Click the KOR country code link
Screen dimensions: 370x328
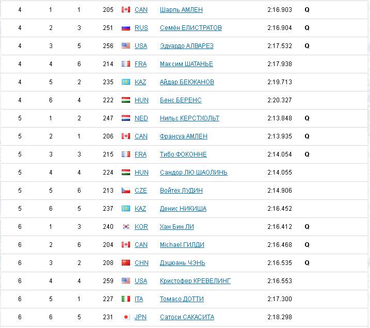141,227
